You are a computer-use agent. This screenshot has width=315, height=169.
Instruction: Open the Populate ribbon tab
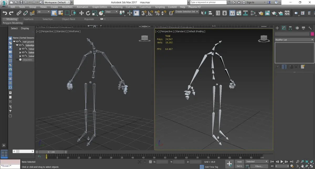tap(89, 19)
